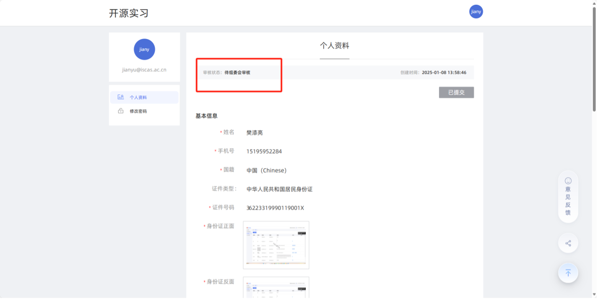
Task: Click the creation time 2025-01-08 13:58:46
Action: click(444, 72)
